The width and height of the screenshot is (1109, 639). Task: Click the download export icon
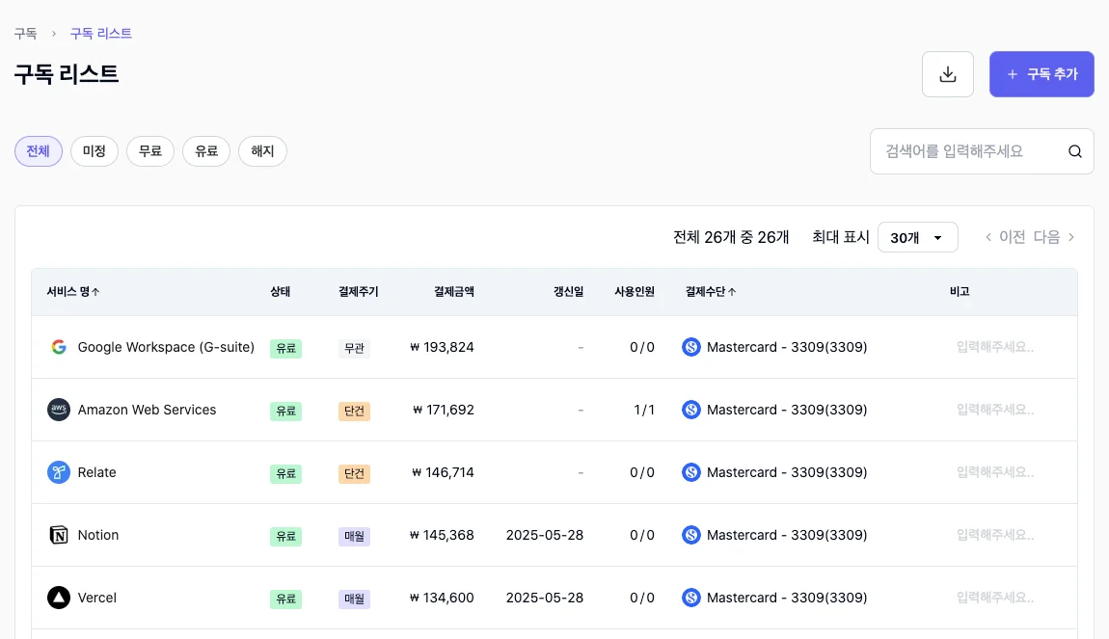(x=947, y=74)
